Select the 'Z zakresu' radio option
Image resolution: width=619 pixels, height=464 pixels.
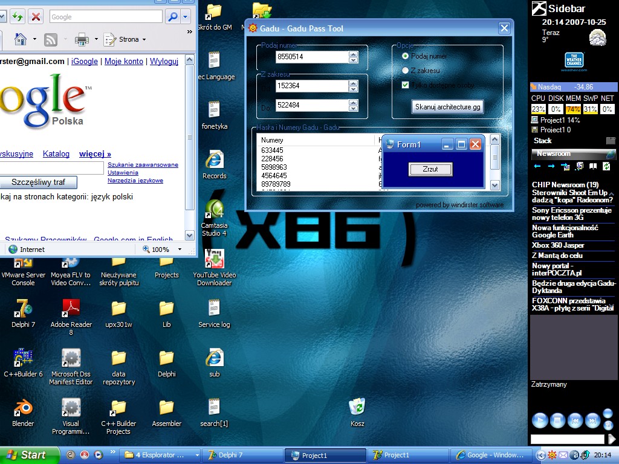(x=406, y=71)
